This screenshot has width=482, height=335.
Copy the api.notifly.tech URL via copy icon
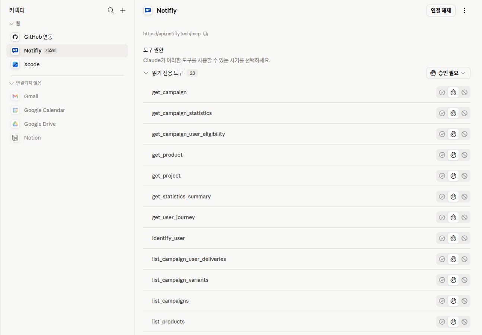205,34
